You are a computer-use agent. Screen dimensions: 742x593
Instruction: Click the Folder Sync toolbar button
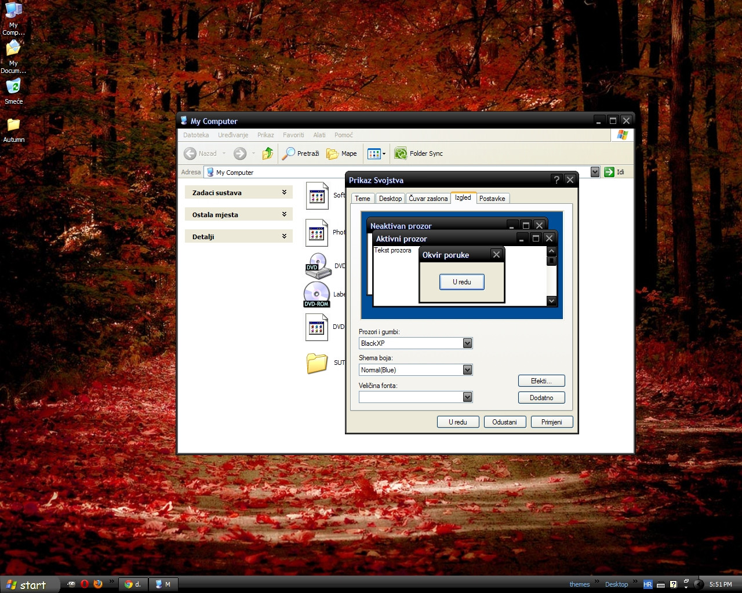(419, 153)
